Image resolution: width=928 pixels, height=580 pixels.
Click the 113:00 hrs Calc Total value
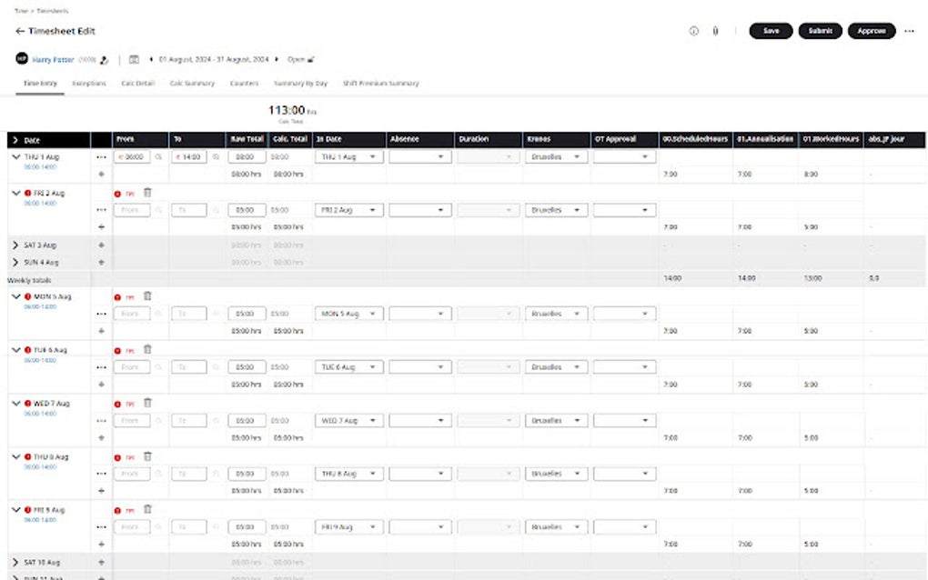coord(292,111)
